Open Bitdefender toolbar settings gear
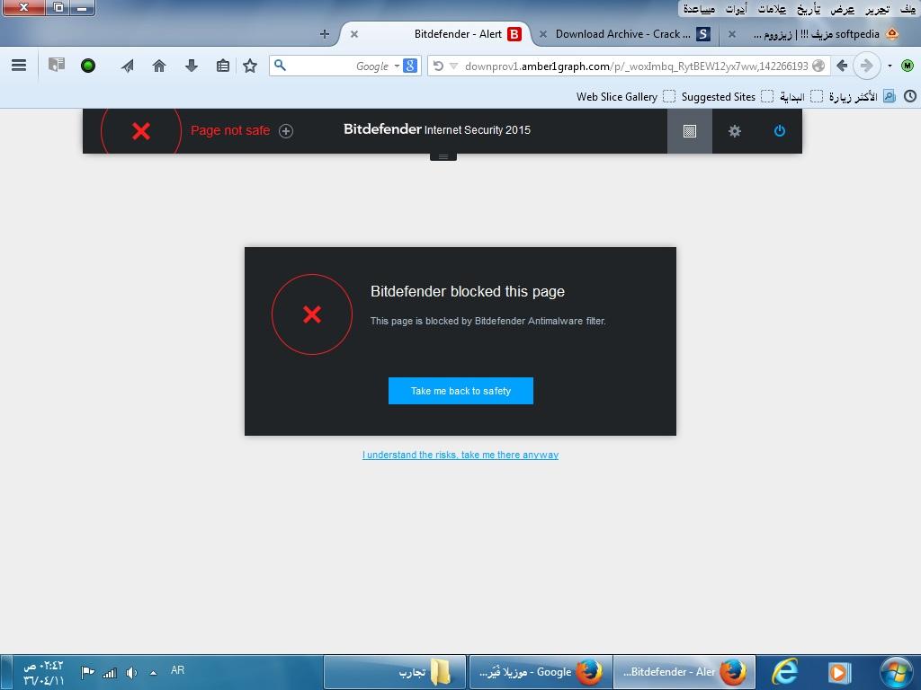This screenshot has width=921, height=690. pos(734,131)
